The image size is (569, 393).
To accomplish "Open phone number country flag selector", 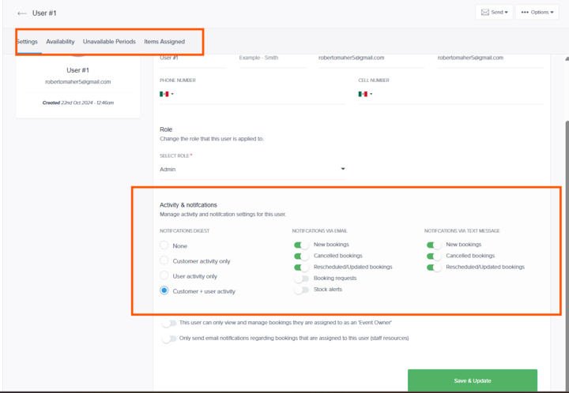I will tap(166, 94).
